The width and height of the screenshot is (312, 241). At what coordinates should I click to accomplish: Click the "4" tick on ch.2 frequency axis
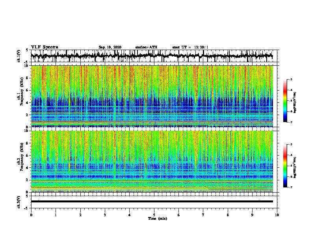(x=28, y=168)
